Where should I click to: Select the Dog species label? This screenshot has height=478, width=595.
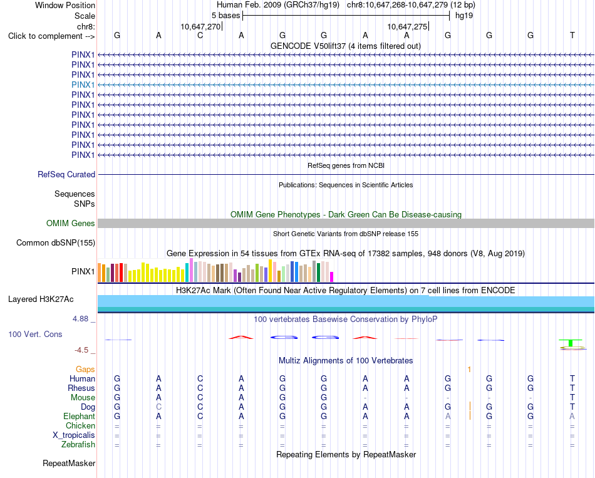click(88, 407)
